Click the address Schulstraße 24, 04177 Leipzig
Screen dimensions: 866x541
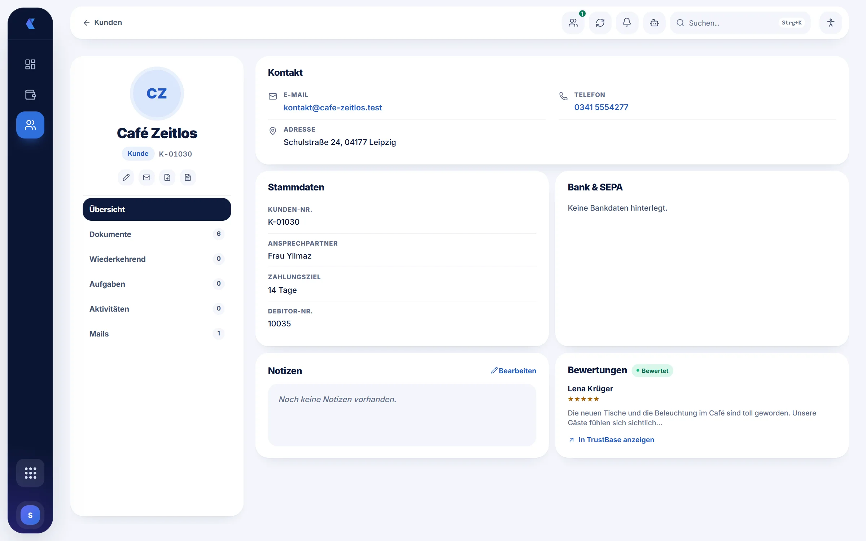pyautogui.click(x=340, y=142)
